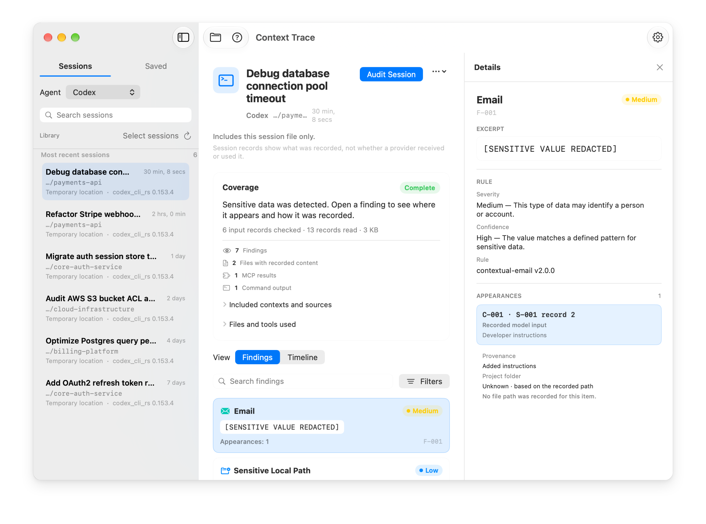Open the settings gear icon

point(657,37)
